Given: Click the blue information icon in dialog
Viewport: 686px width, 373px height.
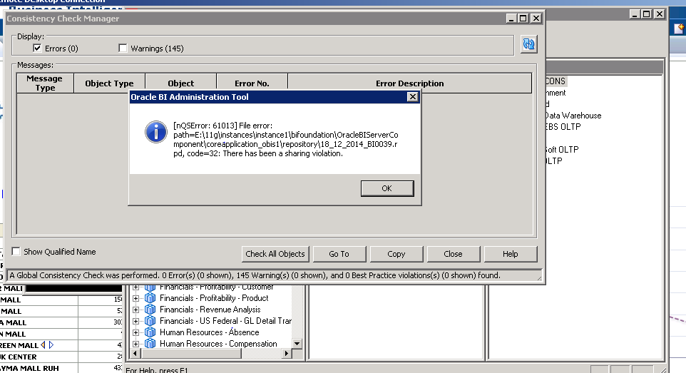Looking at the screenshot, I should [x=155, y=132].
